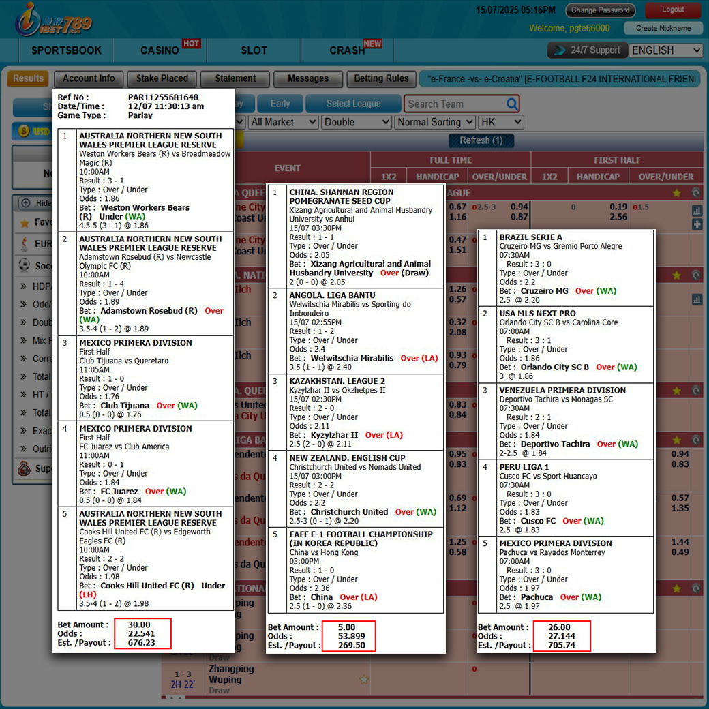Screen dimensions: 709x709
Task: Open the Betting Rules tab
Action: point(381,78)
